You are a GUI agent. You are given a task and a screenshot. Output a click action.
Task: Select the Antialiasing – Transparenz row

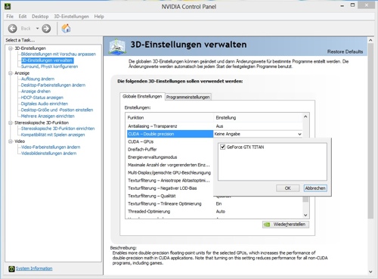point(215,126)
